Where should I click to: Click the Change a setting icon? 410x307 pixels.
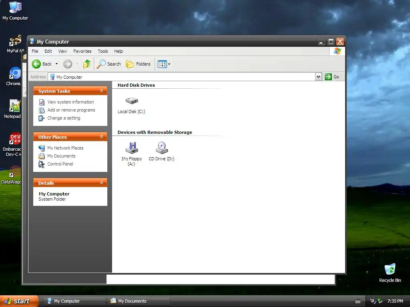coord(42,118)
